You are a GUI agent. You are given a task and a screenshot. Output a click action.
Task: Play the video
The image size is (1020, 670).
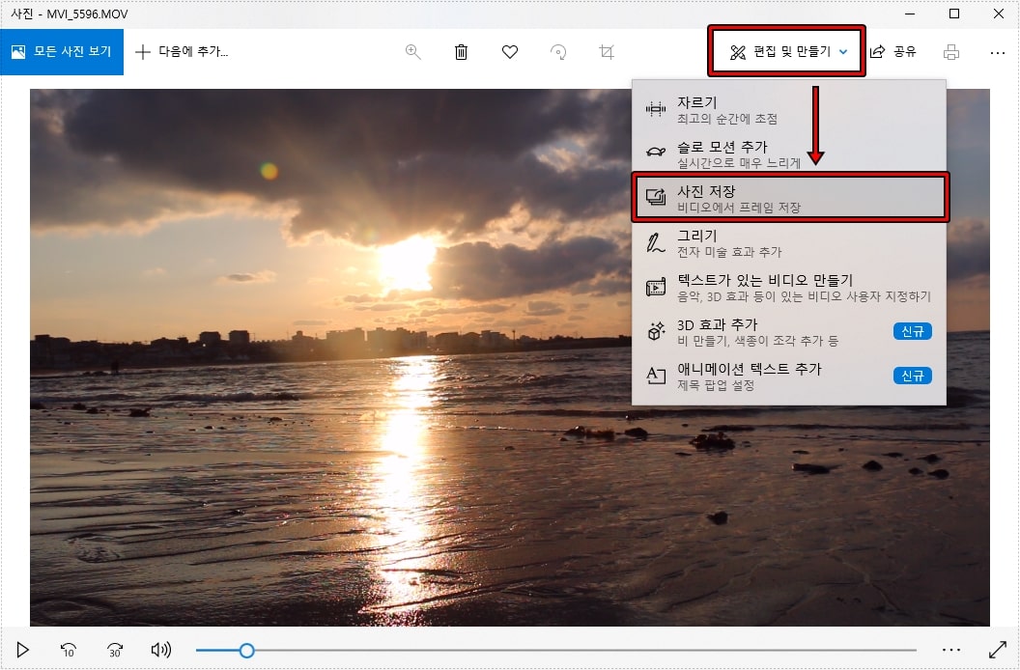(22, 649)
